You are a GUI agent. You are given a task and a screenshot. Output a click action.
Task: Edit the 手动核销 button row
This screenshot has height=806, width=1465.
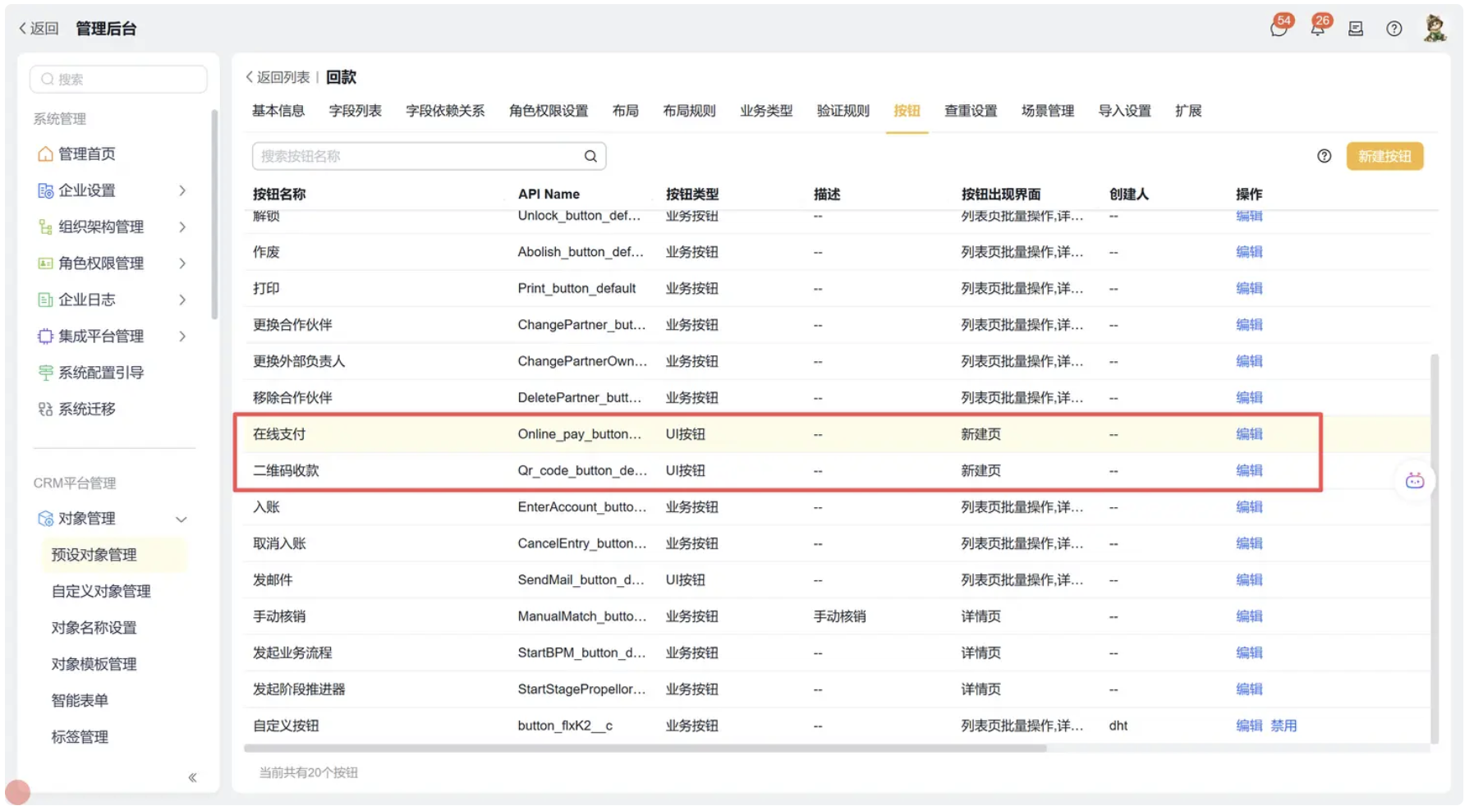point(1249,616)
